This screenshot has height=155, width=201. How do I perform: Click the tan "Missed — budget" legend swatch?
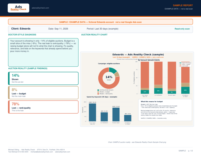click(x=98, y=92)
